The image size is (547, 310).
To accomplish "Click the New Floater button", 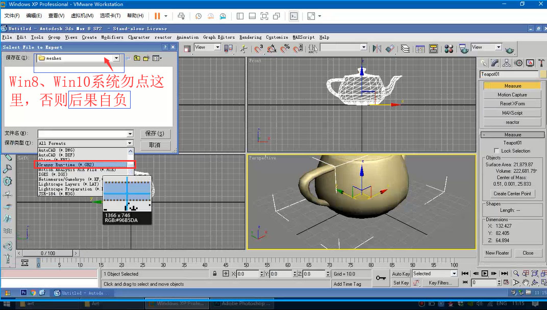I will point(497,253).
